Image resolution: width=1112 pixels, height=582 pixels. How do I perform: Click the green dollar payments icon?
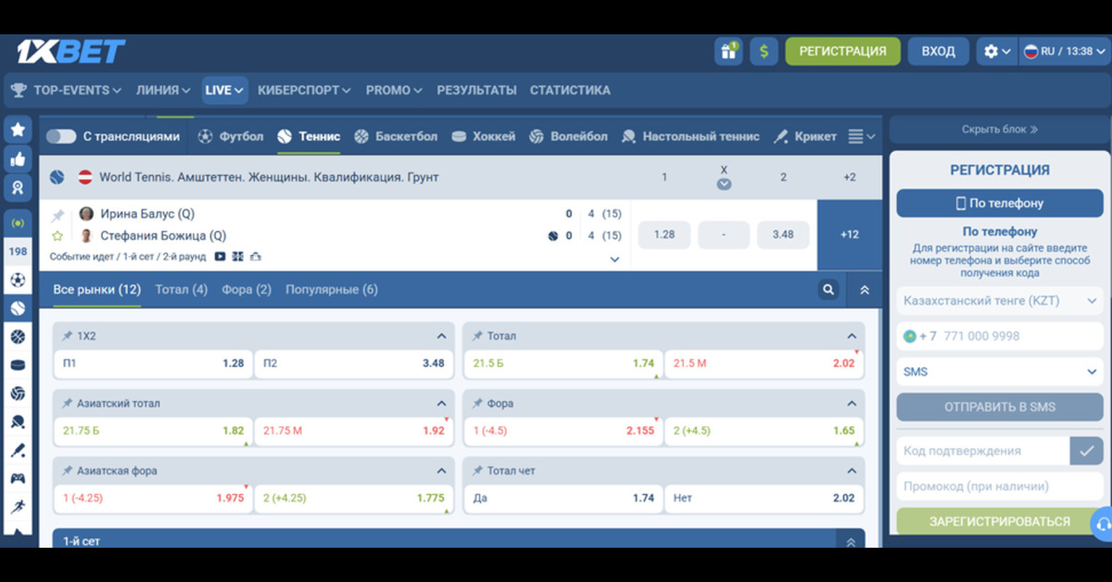764,51
